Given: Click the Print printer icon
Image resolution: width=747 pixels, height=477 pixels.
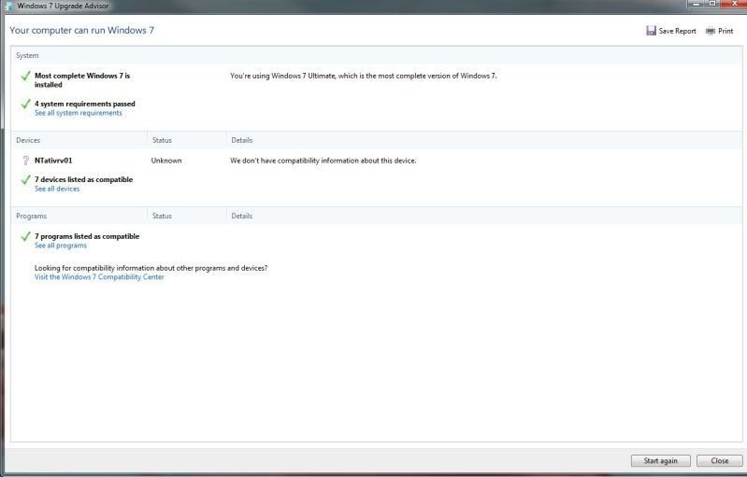Looking at the screenshot, I should pos(711,31).
